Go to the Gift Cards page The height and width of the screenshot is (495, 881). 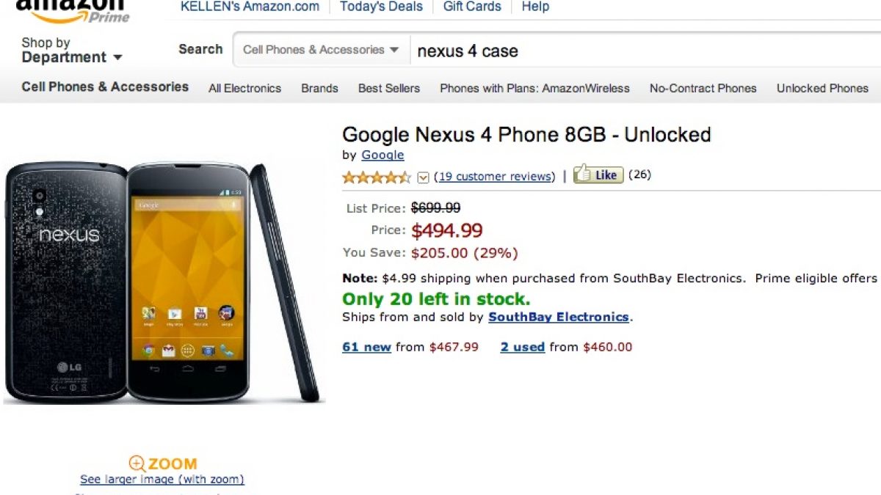coord(472,7)
